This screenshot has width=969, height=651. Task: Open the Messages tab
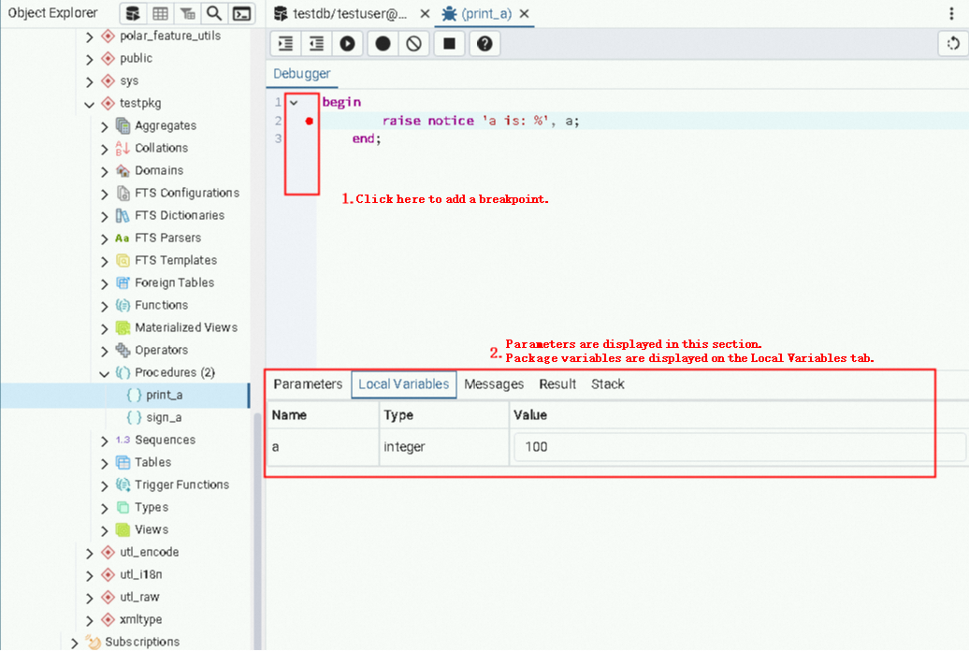tap(494, 383)
